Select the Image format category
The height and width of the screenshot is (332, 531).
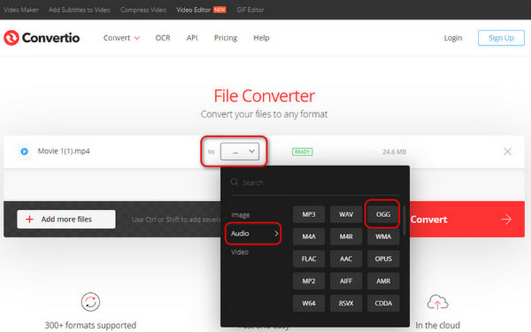pyautogui.click(x=240, y=215)
